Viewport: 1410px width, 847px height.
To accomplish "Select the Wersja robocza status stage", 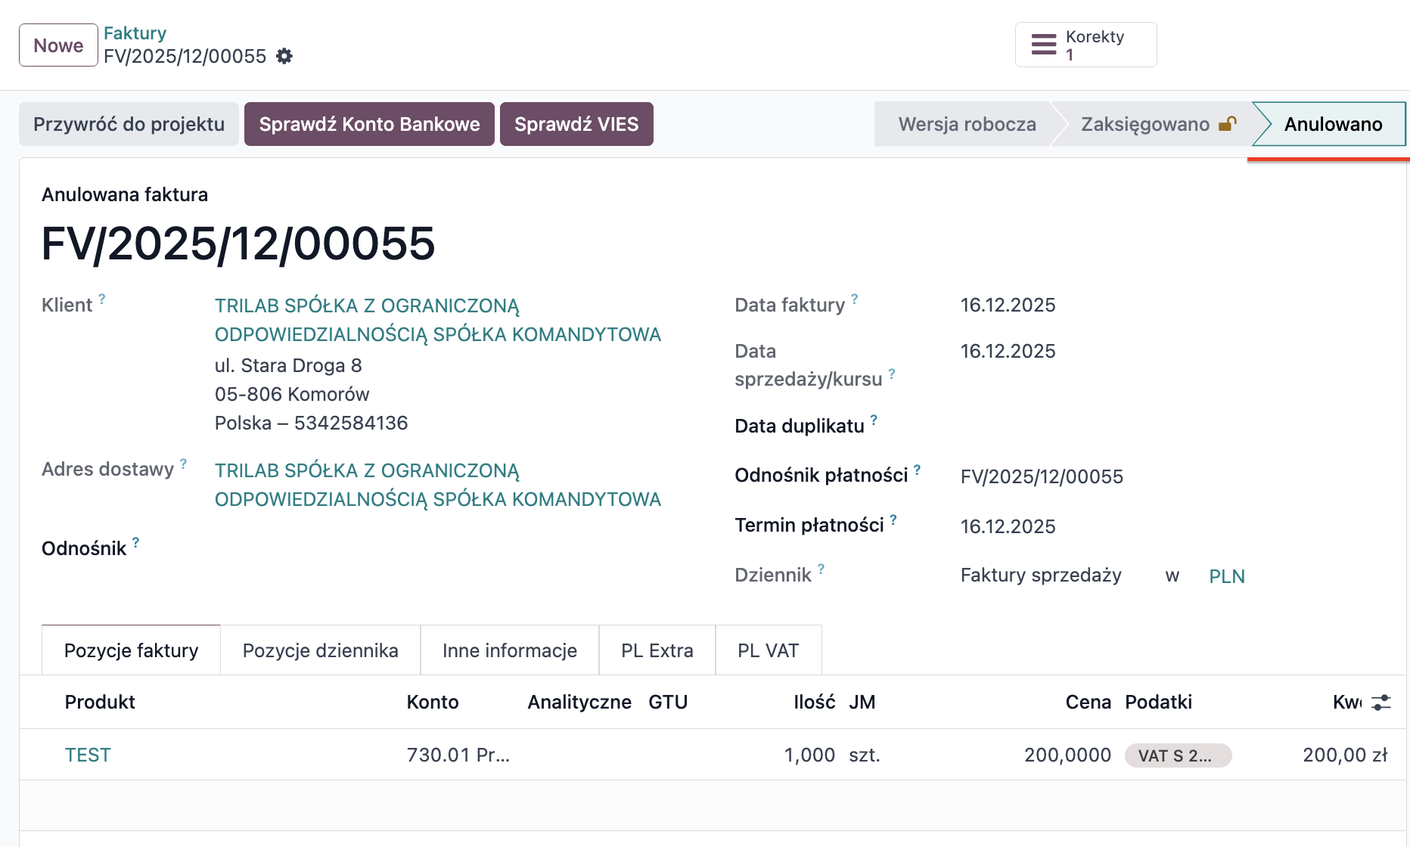I will (967, 124).
